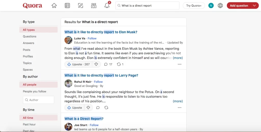Screen dimensions: 261x132
Task: Open the Notifications bell
Action: [x=107, y=6]
